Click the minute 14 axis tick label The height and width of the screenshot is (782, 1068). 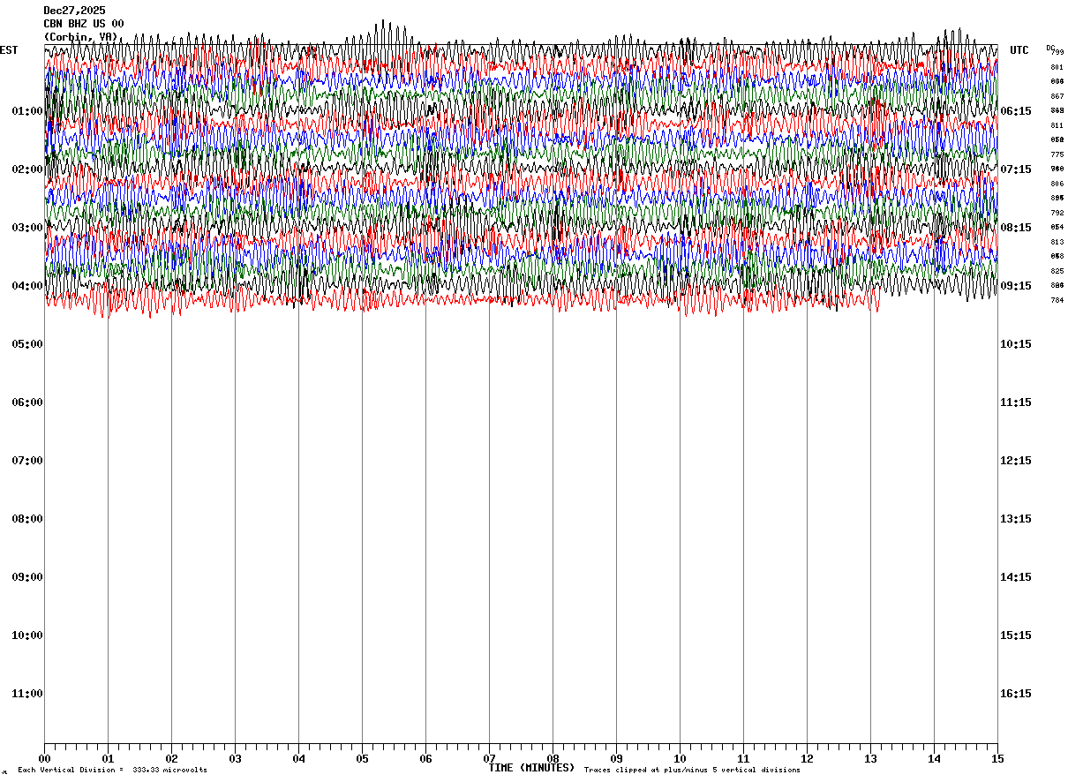pos(934,758)
